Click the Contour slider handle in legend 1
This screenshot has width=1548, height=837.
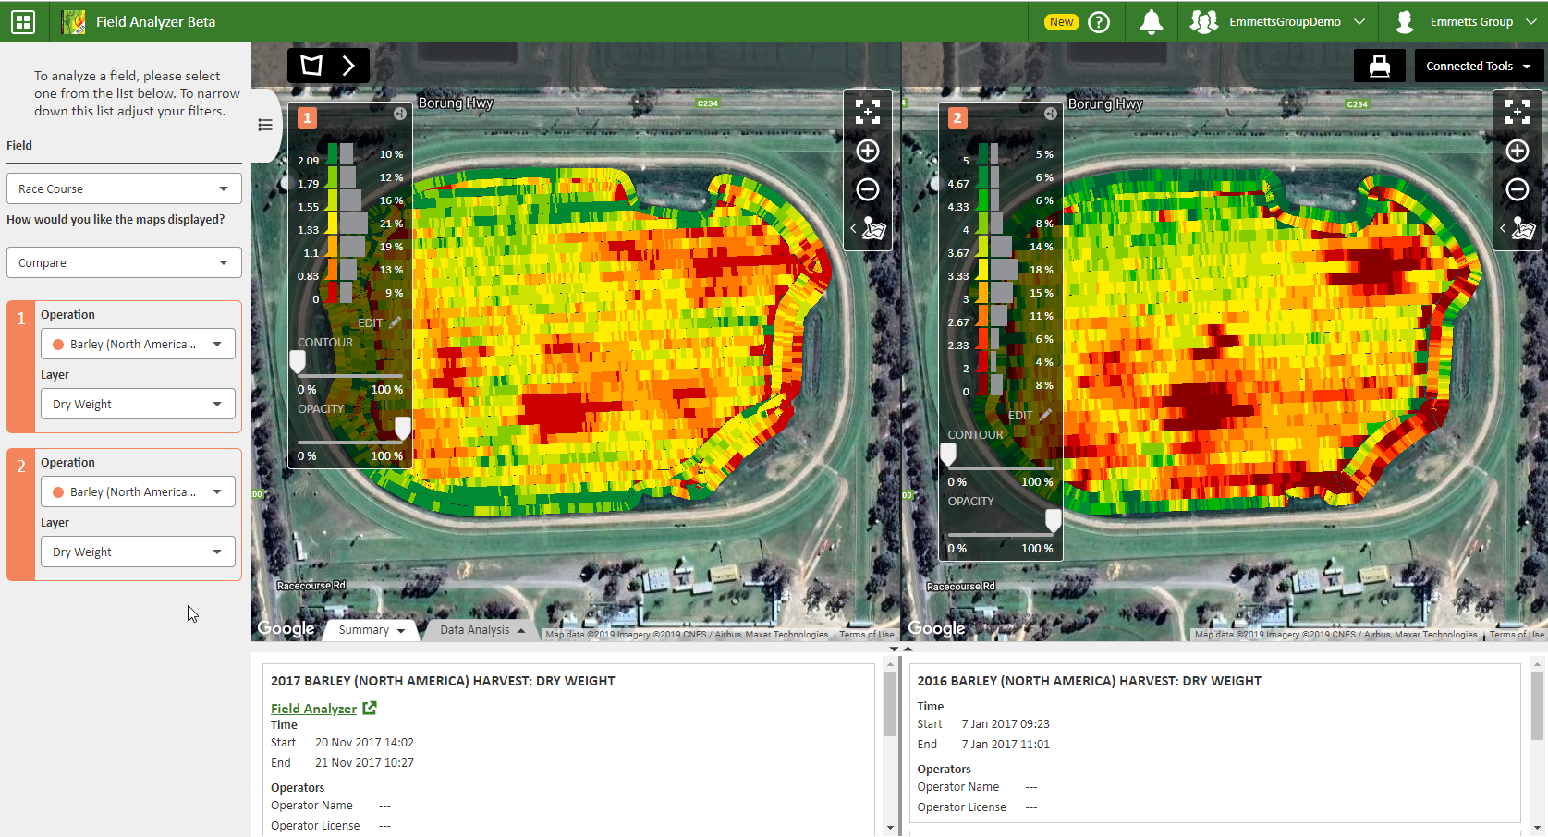click(298, 361)
